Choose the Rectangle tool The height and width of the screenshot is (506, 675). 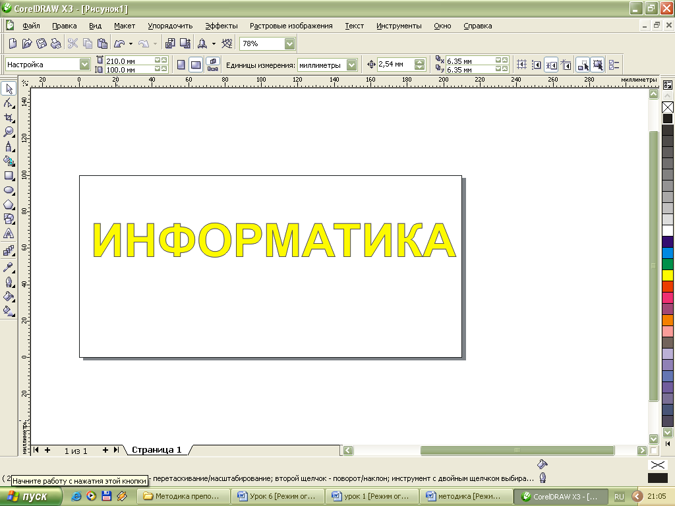[x=9, y=175]
